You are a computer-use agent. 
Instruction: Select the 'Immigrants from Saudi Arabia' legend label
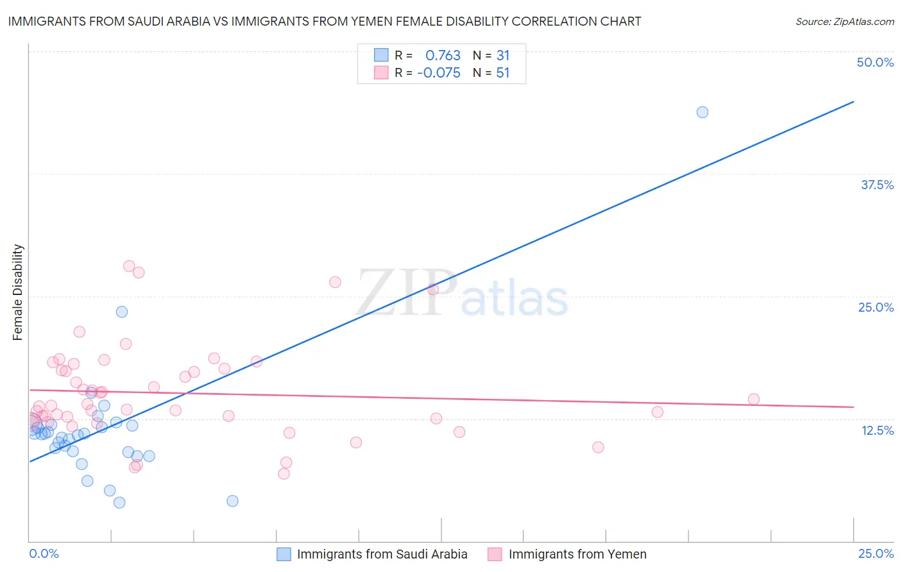[x=382, y=554]
